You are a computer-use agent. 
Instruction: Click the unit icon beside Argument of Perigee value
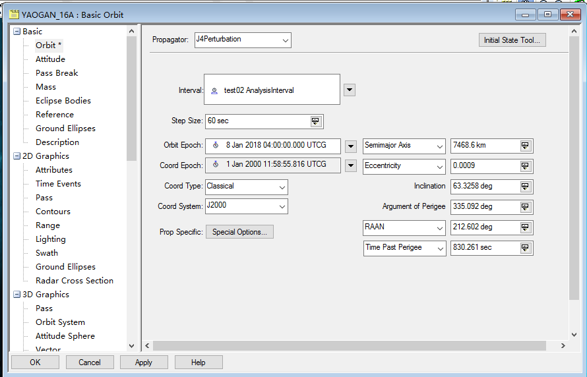click(525, 207)
